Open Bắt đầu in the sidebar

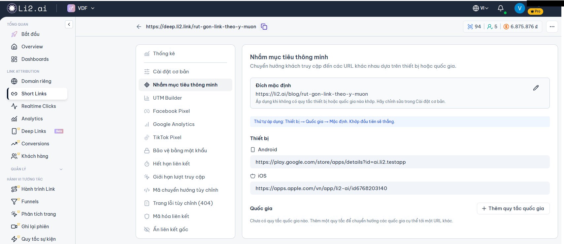click(x=37, y=34)
